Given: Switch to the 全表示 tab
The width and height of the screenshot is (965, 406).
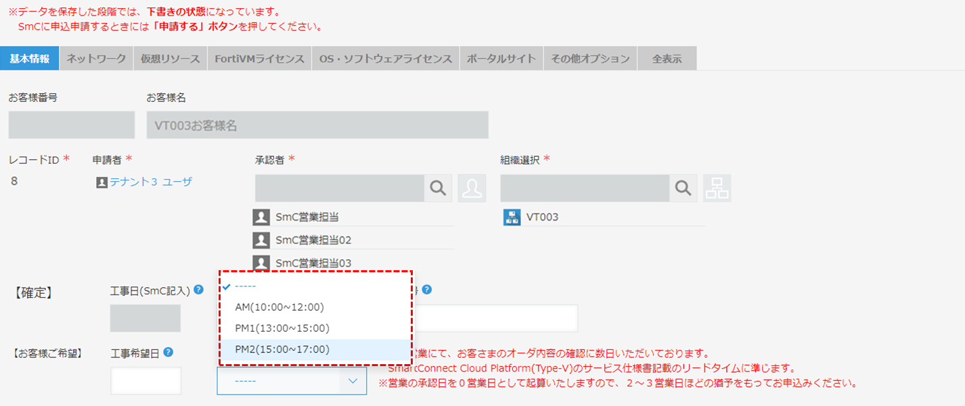Looking at the screenshot, I should tap(667, 59).
